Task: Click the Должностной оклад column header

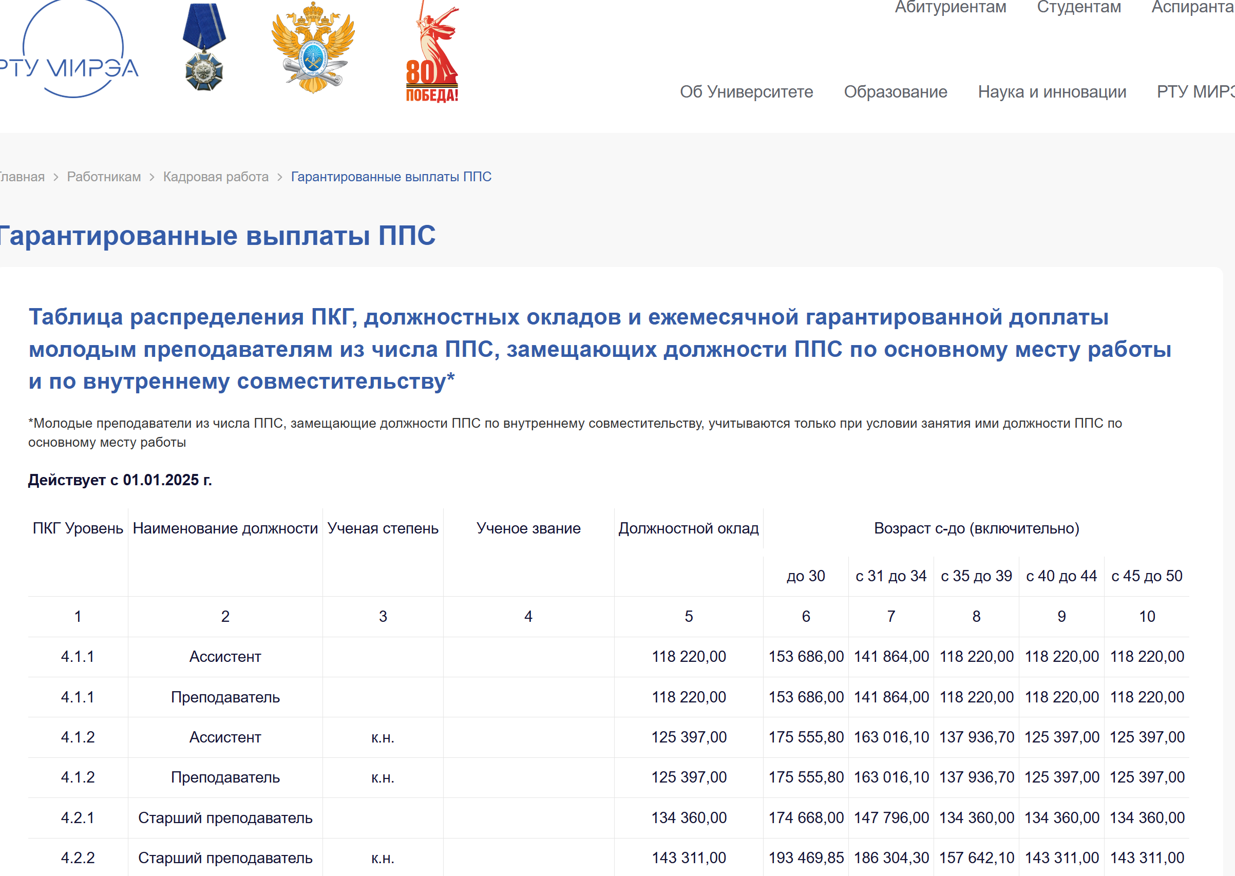Action: [x=688, y=528]
